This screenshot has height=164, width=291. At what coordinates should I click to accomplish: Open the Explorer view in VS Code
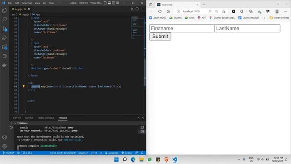tap(5, 10)
